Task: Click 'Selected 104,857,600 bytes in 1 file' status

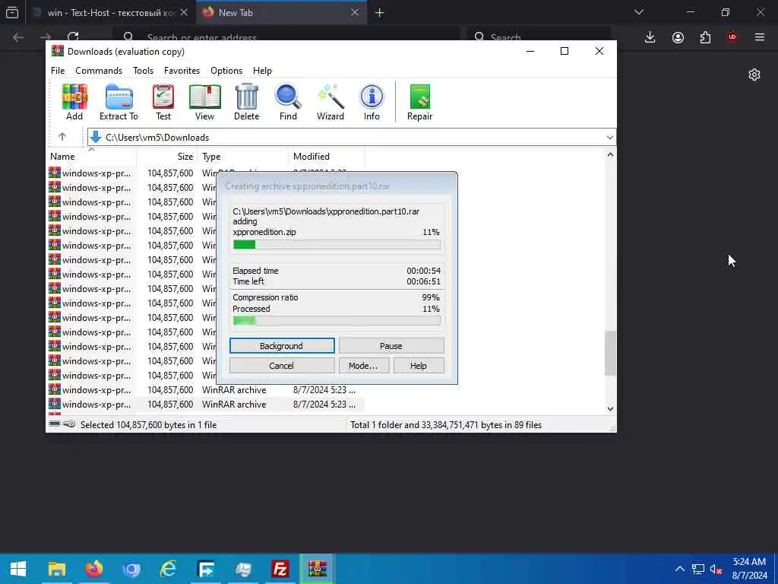Action: click(x=148, y=424)
